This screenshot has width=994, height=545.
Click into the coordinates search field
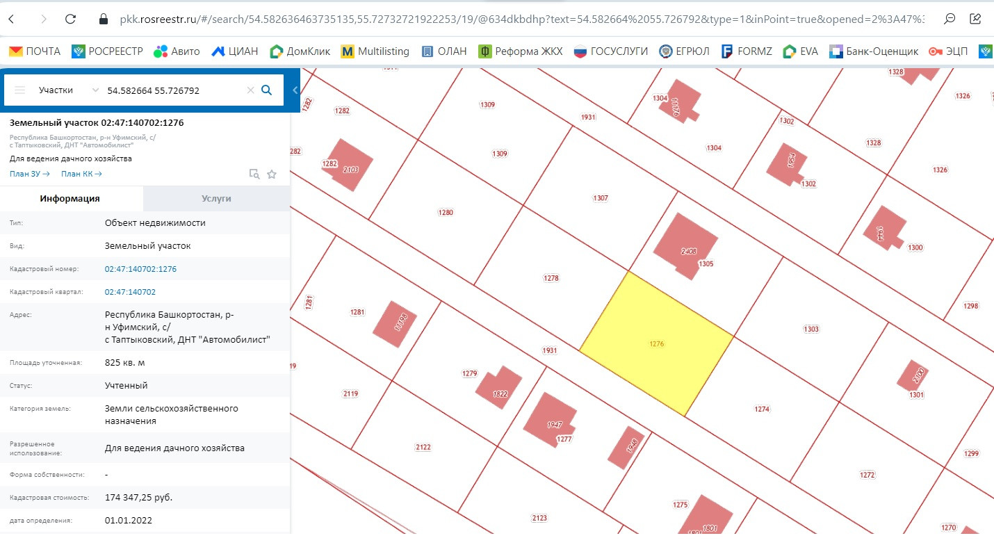[x=172, y=90]
